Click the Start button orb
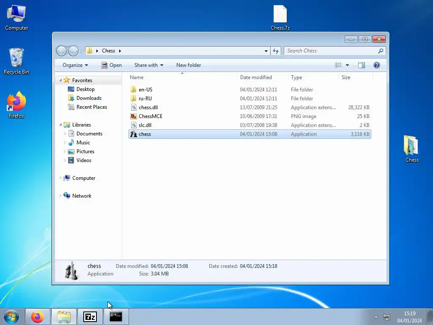This screenshot has width=433, height=325. click(11, 317)
